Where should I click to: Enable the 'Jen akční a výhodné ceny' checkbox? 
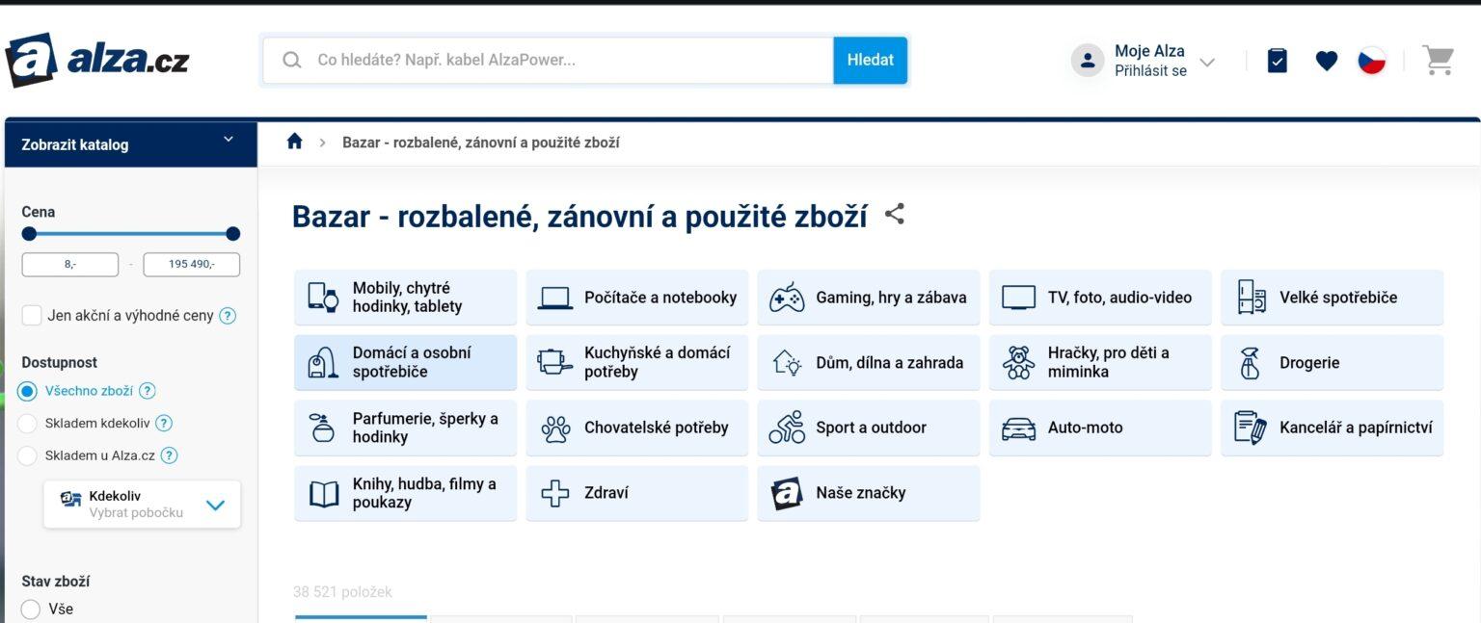pyautogui.click(x=31, y=315)
